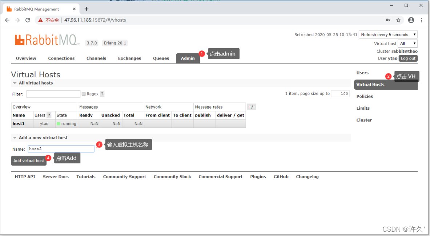Sort by the From client column header
This screenshot has height=236, width=430.
point(158,115)
